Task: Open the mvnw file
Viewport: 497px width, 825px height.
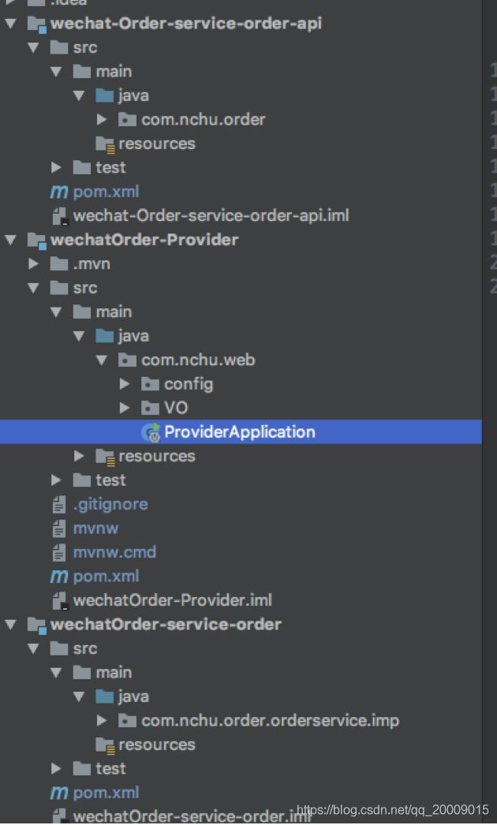Action: pos(95,528)
